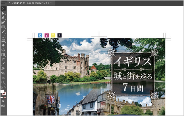Switch to the Design.ai document tab
Viewport: 184px width, 116px height.
[x=31, y=3]
